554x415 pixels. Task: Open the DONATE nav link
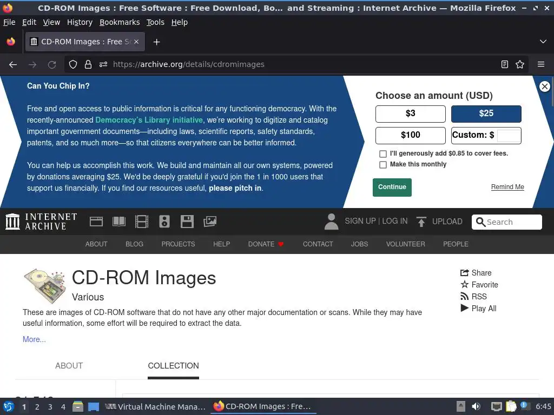point(266,244)
